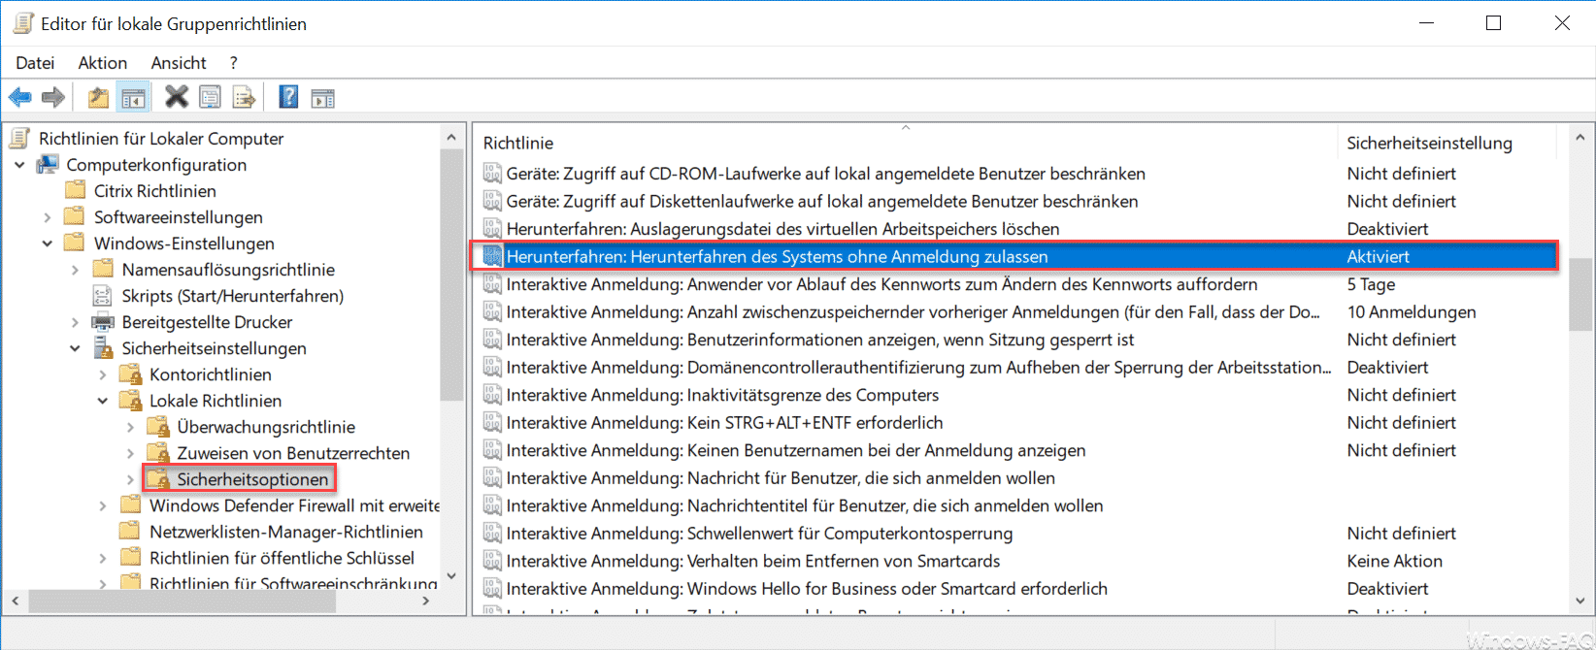1596x650 pixels.
Task: Collapse the Windows-Einstellungen node
Action: click(x=47, y=244)
